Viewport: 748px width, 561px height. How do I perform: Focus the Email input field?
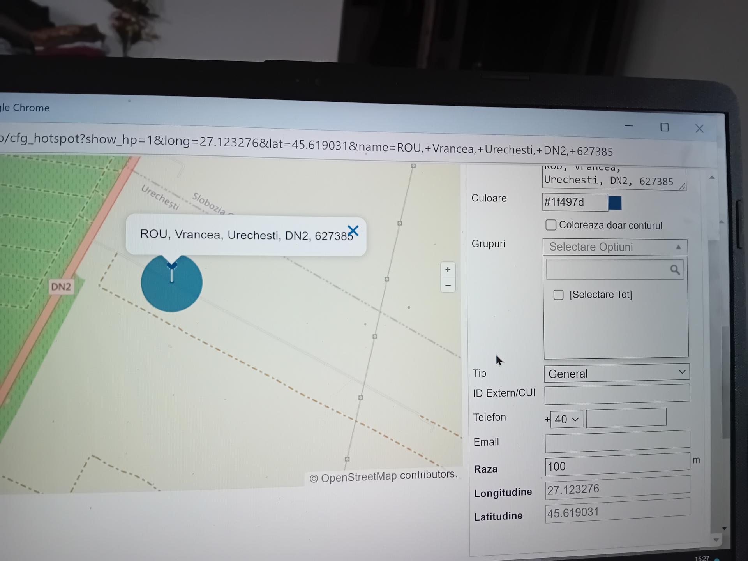tap(617, 441)
